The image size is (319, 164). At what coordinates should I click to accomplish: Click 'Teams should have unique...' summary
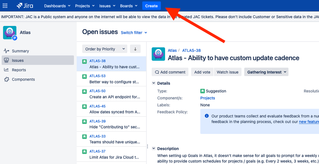(115, 142)
